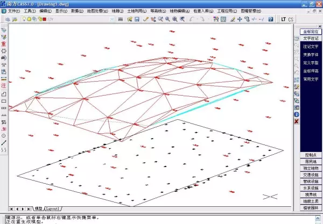Switch to the Layout1 tab
The height and width of the screenshot is (224, 323).
[x=53, y=208]
